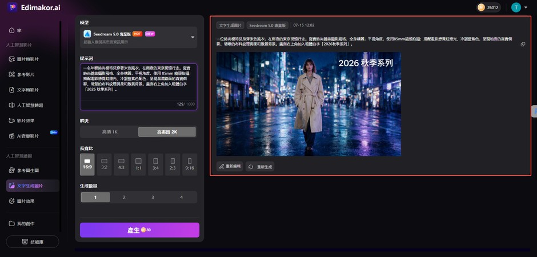
Task: Choose the 1:1 aspect ratio
Action: coord(138,164)
